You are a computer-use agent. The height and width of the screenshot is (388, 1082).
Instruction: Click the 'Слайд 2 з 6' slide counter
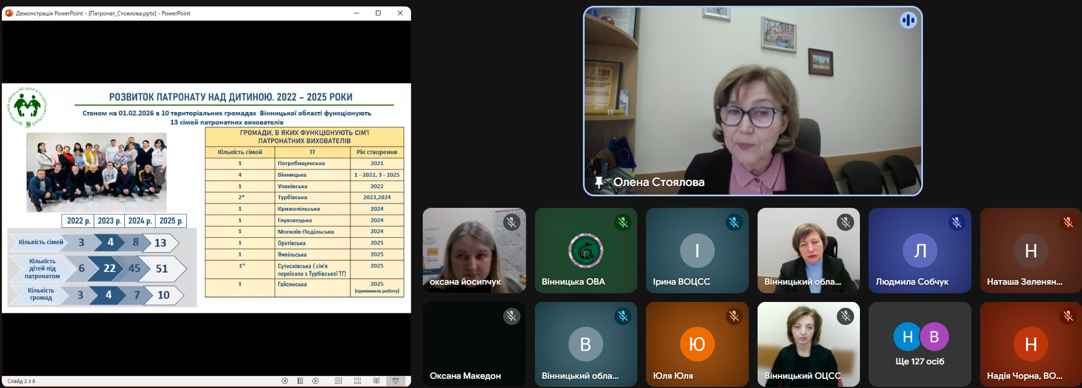point(21,381)
